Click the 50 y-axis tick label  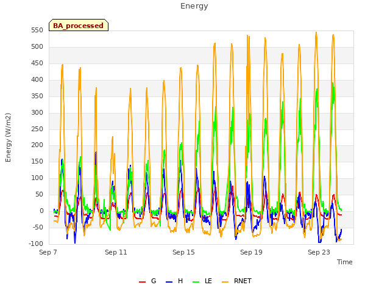click(39, 195)
